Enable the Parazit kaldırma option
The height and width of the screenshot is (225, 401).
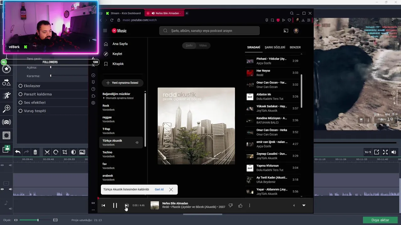[x=20, y=94]
